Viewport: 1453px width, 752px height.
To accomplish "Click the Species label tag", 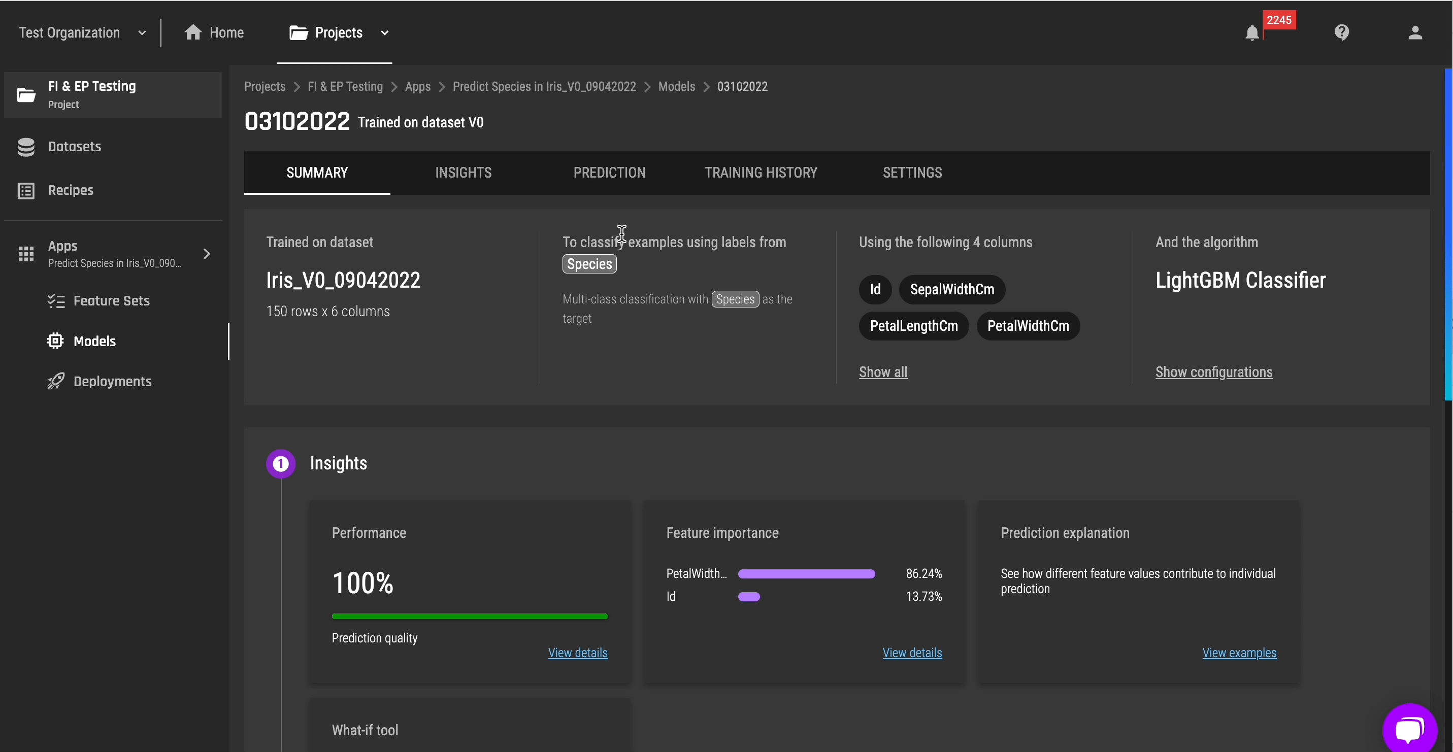I will tap(589, 264).
